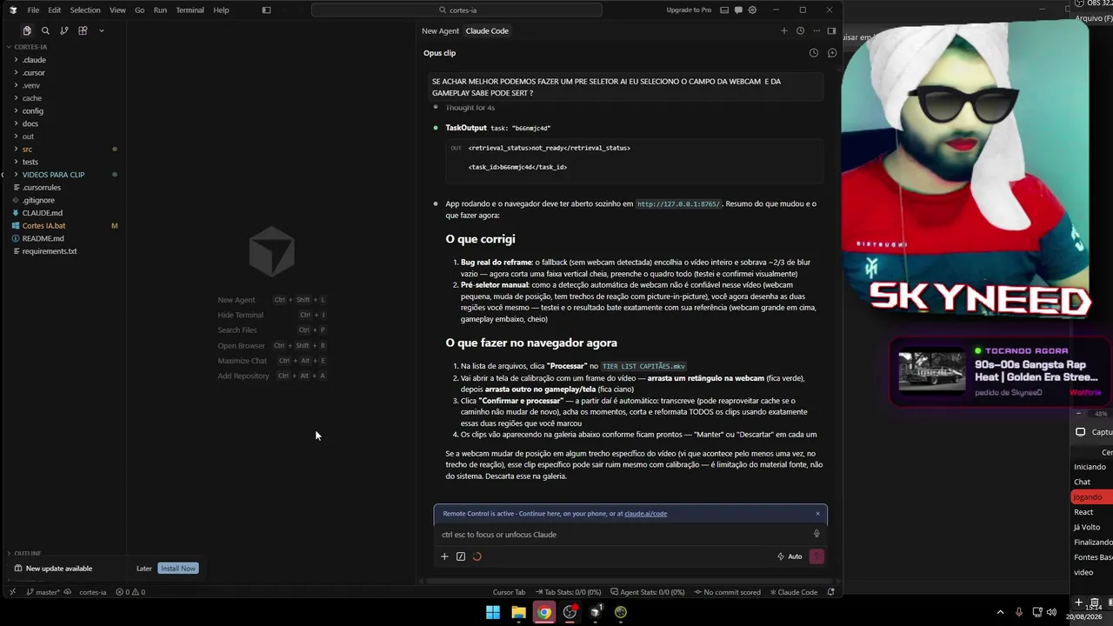
Task: Open the Go menu
Action: click(139, 10)
